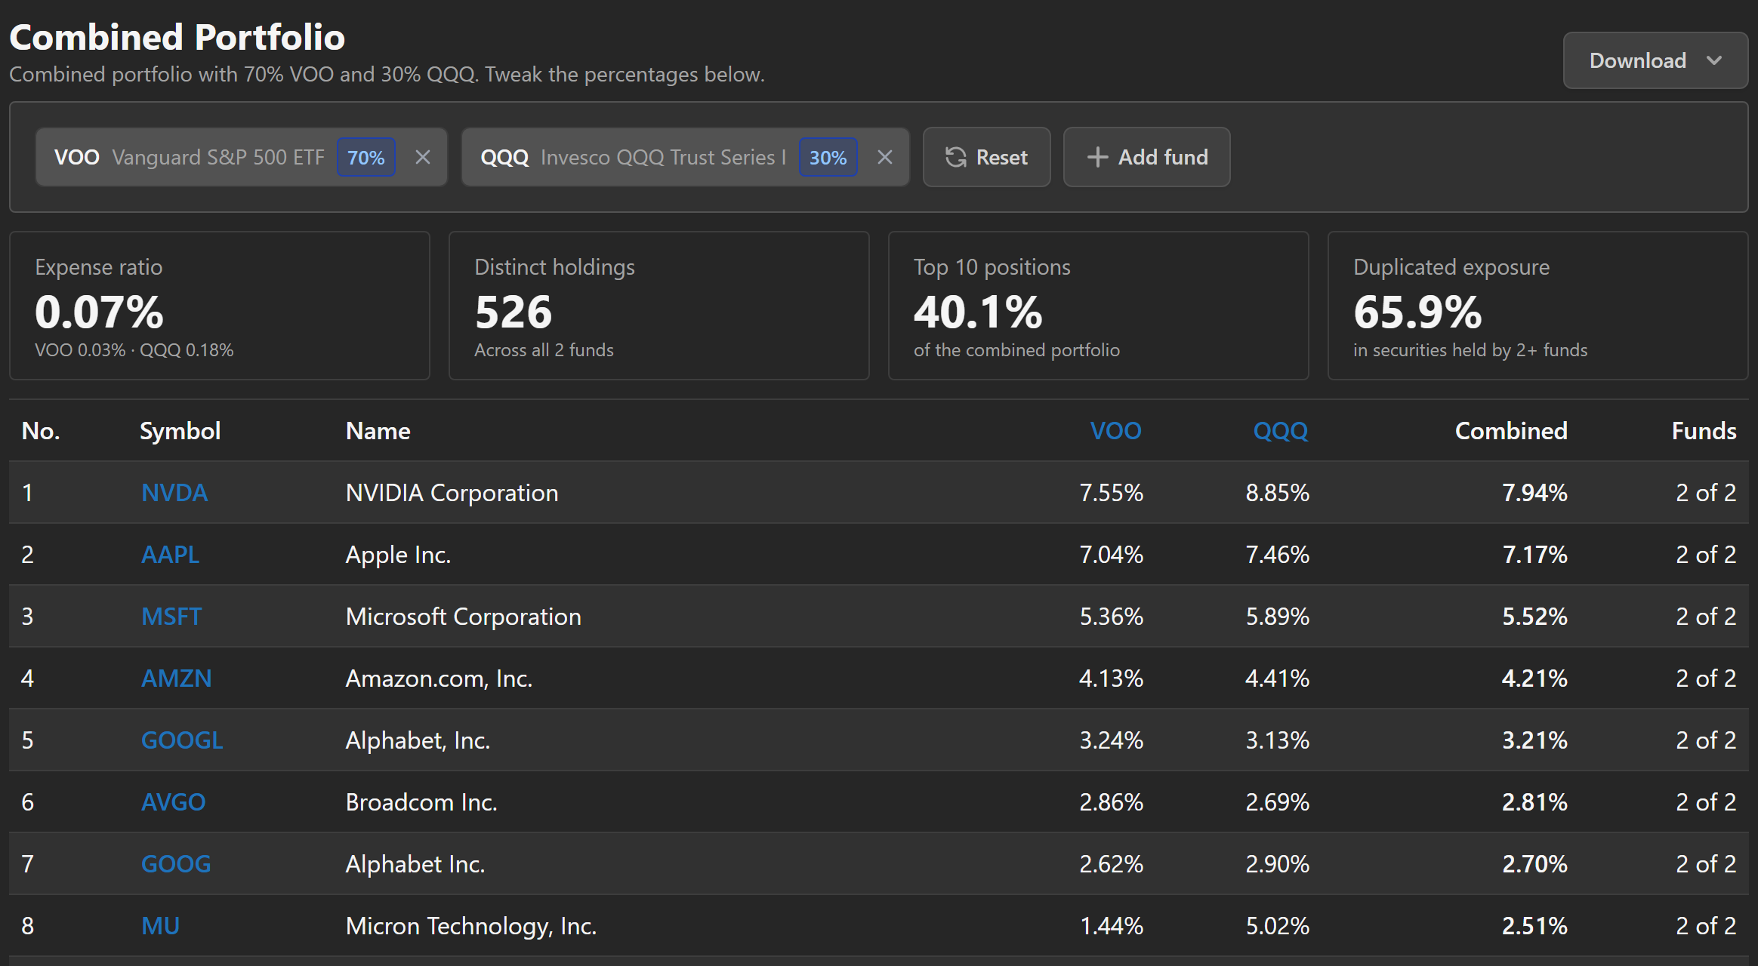Click the Top 10 positions 40.1% value

pos(978,312)
